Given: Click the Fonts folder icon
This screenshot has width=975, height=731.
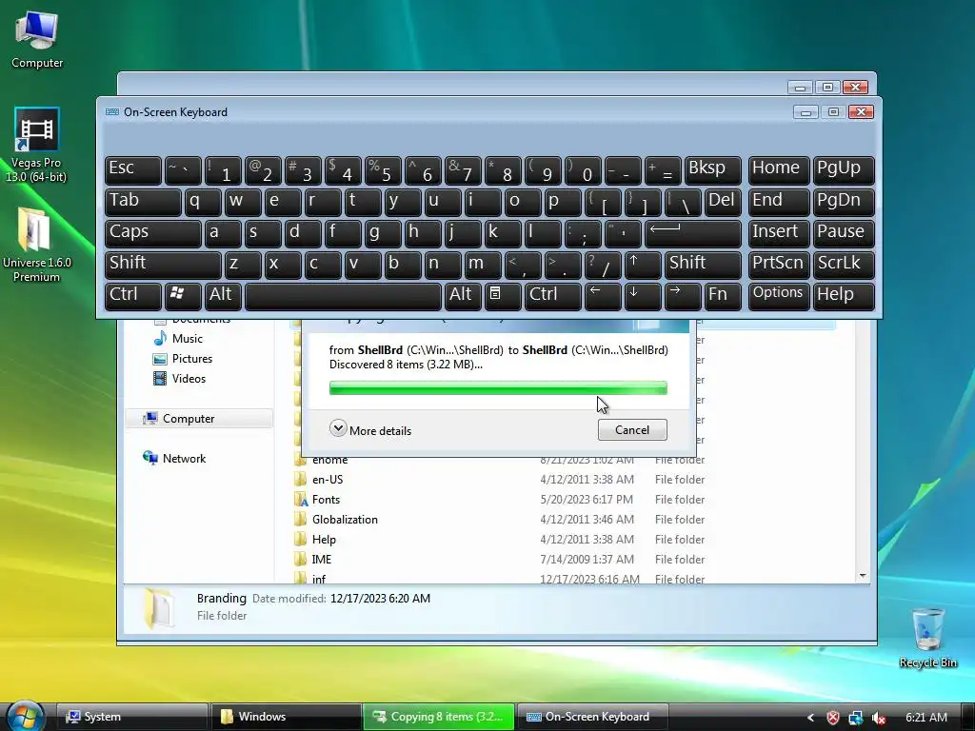Looking at the screenshot, I should click(300, 499).
